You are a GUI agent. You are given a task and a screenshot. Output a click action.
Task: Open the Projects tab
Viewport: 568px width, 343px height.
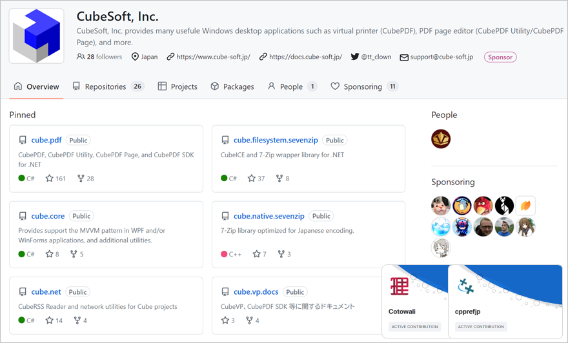point(177,86)
